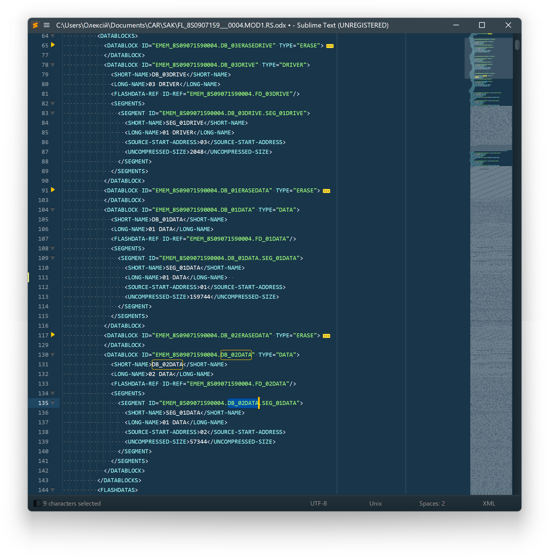549x557 pixels.
Task: Change line endings from Unix
Action: click(375, 503)
